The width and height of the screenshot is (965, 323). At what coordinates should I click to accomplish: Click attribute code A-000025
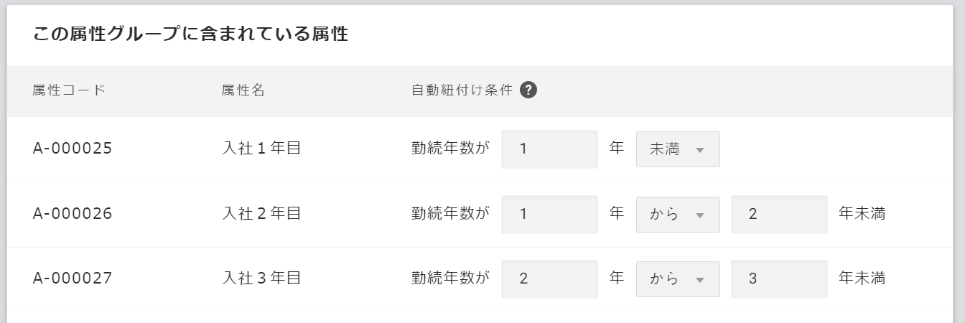(x=73, y=149)
